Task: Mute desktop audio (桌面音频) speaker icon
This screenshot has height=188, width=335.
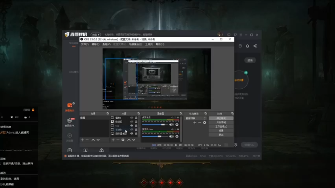Action: [x=171, y=124]
